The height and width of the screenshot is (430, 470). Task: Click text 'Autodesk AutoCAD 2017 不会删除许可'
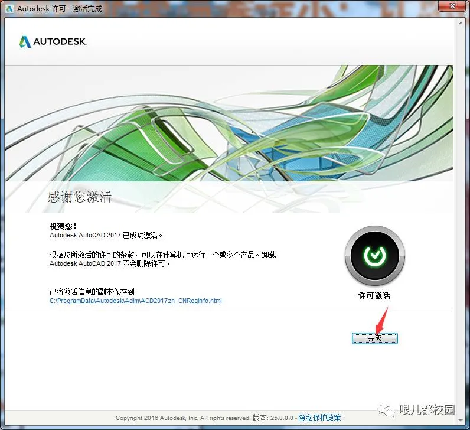tap(109, 263)
